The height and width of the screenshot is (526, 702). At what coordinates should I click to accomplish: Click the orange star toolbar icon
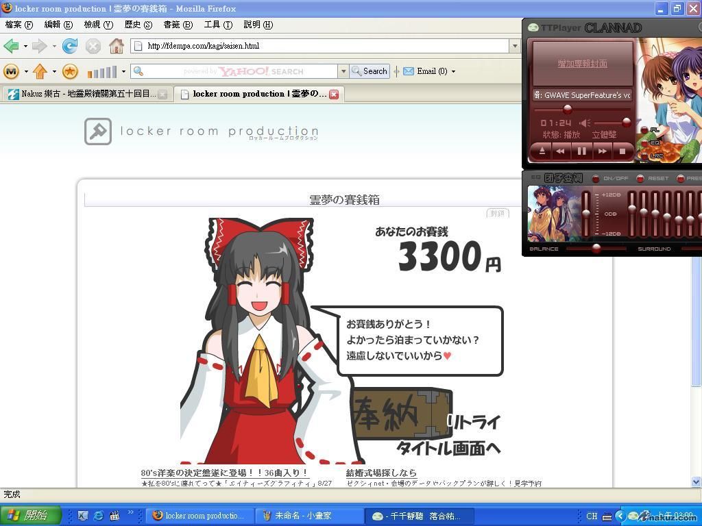70,71
